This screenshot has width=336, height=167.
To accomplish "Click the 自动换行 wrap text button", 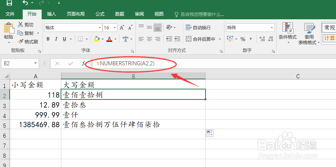I will coord(198,27).
